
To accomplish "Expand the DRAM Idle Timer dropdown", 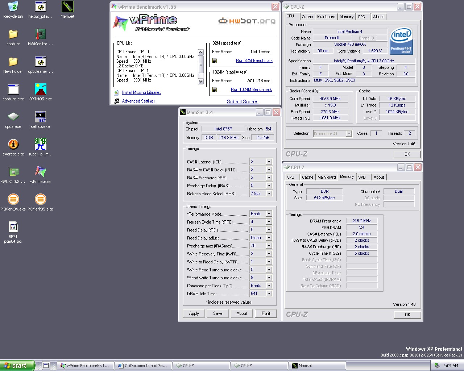I will click(x=269, y=293).
